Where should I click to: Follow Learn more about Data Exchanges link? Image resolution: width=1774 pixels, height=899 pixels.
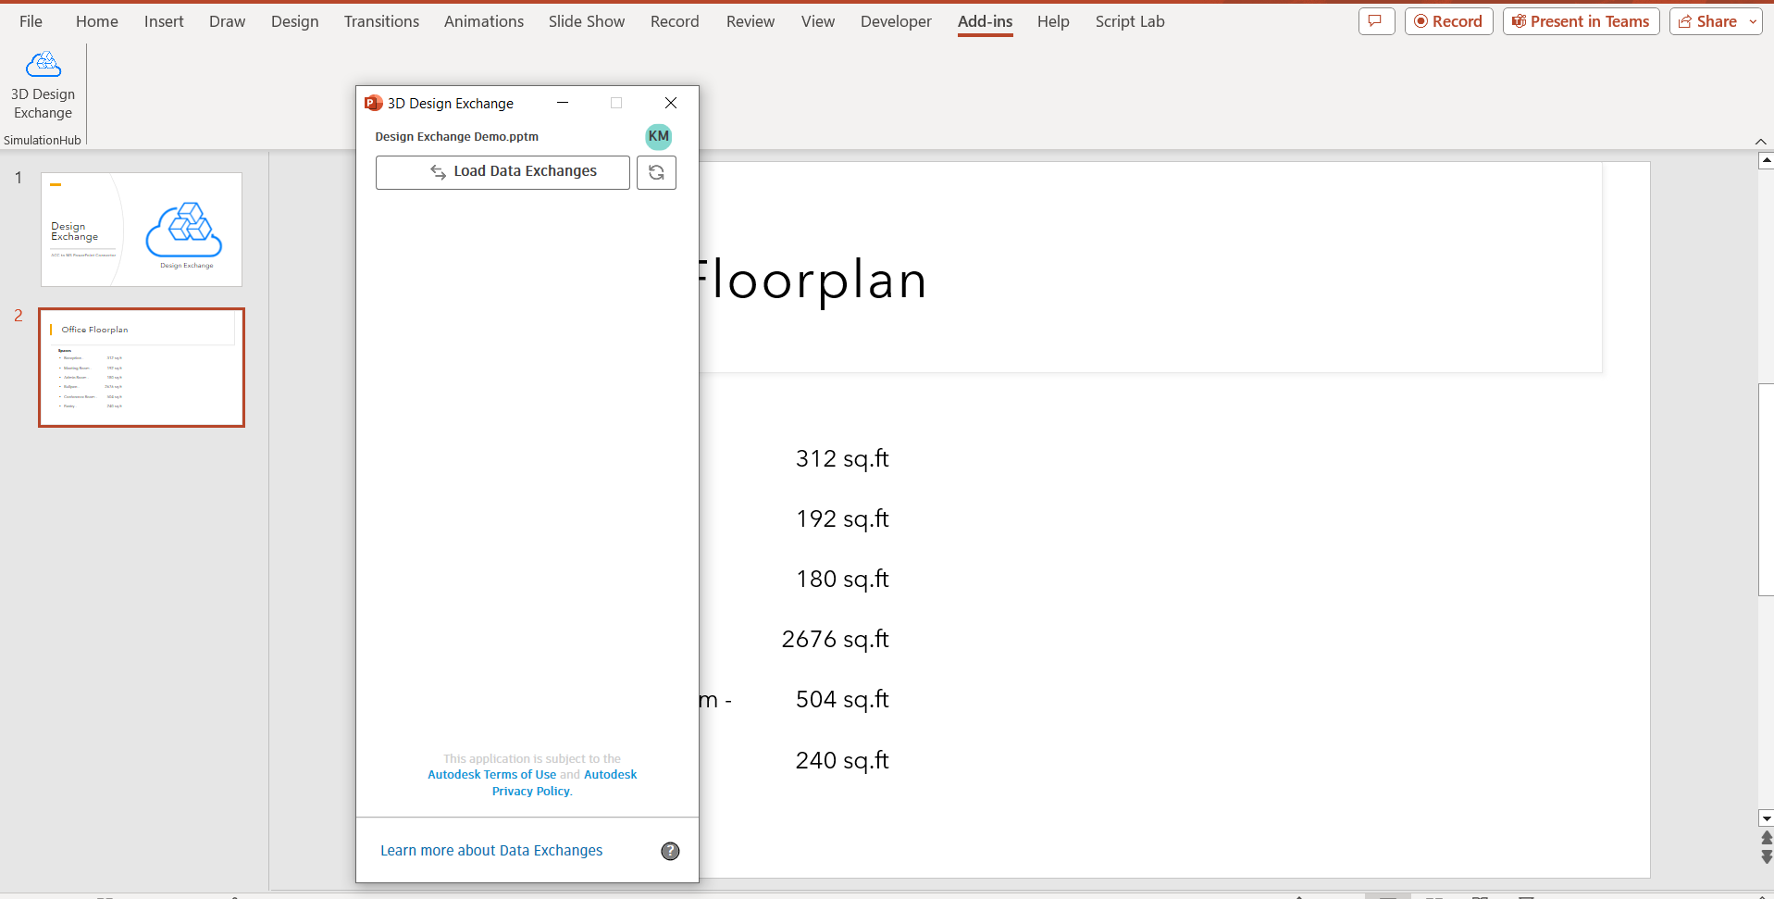tap(491, 851)
